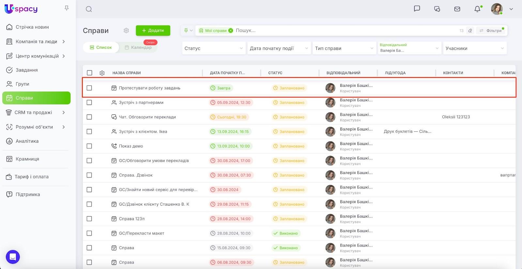This screenshot has width=522, height=269.
Task: Open the notifications bell icon
Action: coord(477,9)
